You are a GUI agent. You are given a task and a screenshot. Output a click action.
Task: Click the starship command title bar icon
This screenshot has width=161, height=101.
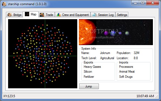tap(4, 4)
